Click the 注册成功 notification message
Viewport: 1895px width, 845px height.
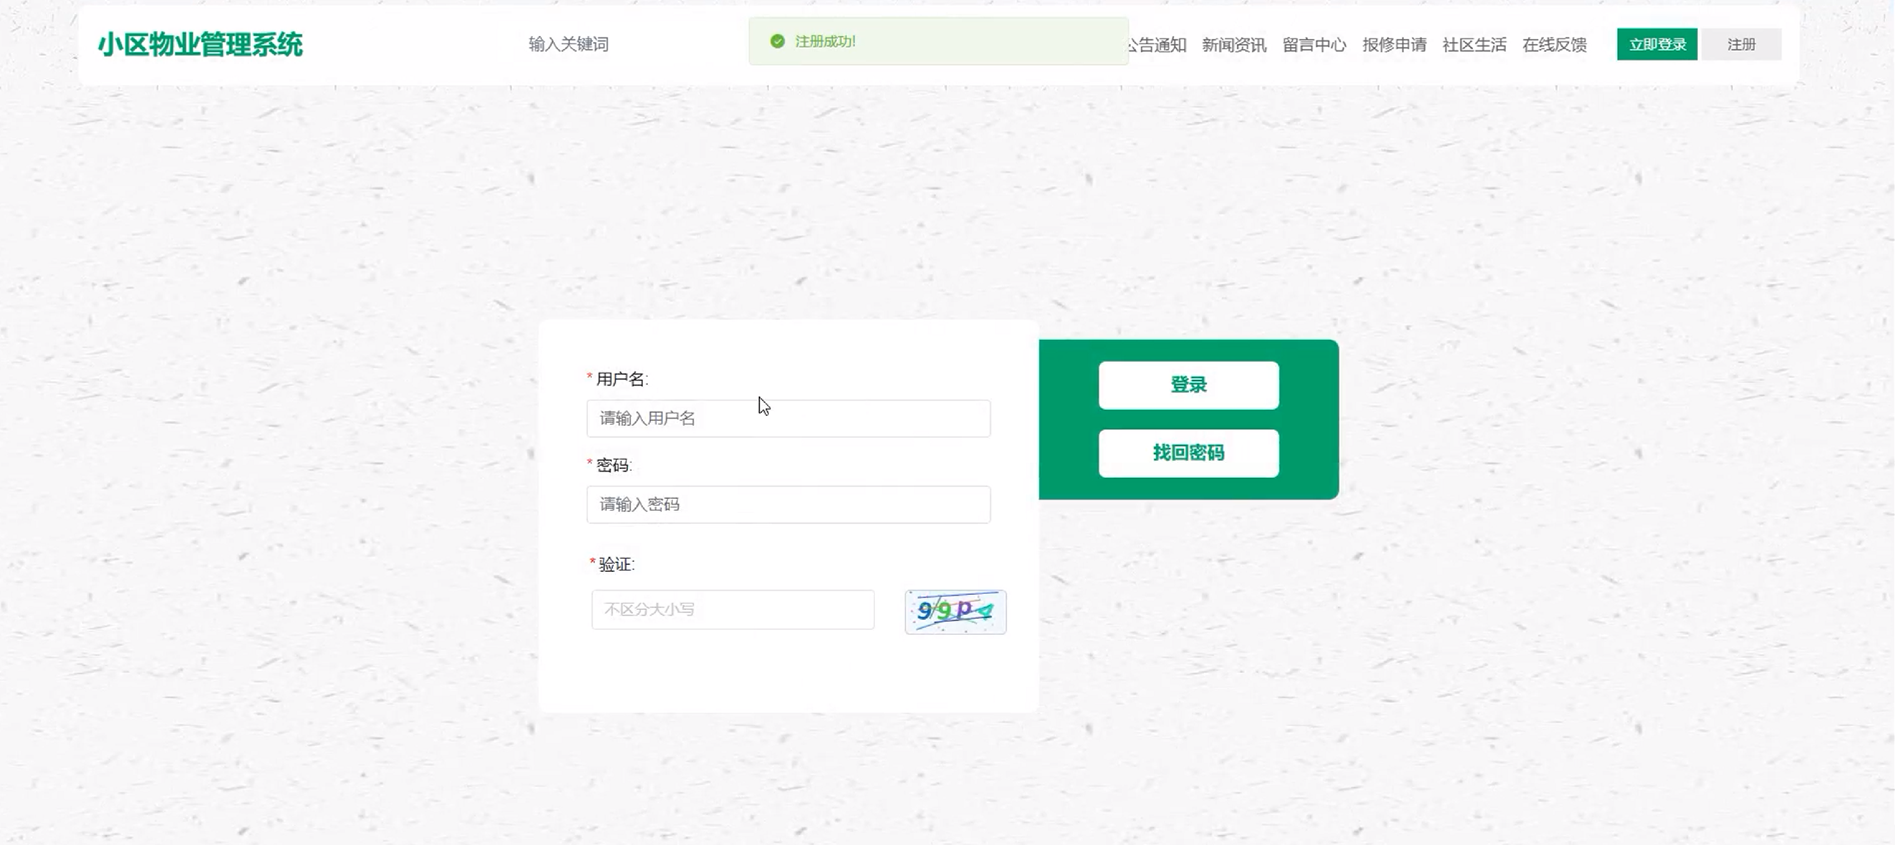point(824,42)
